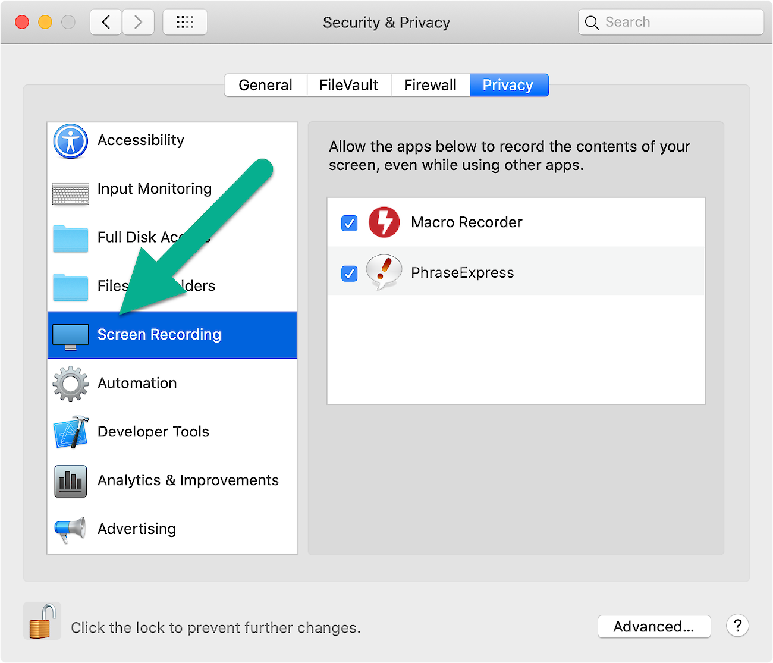The height and width of the screenshot is (663, 773).
Task: Go back with the left chevron
Action: pos(106,23)
